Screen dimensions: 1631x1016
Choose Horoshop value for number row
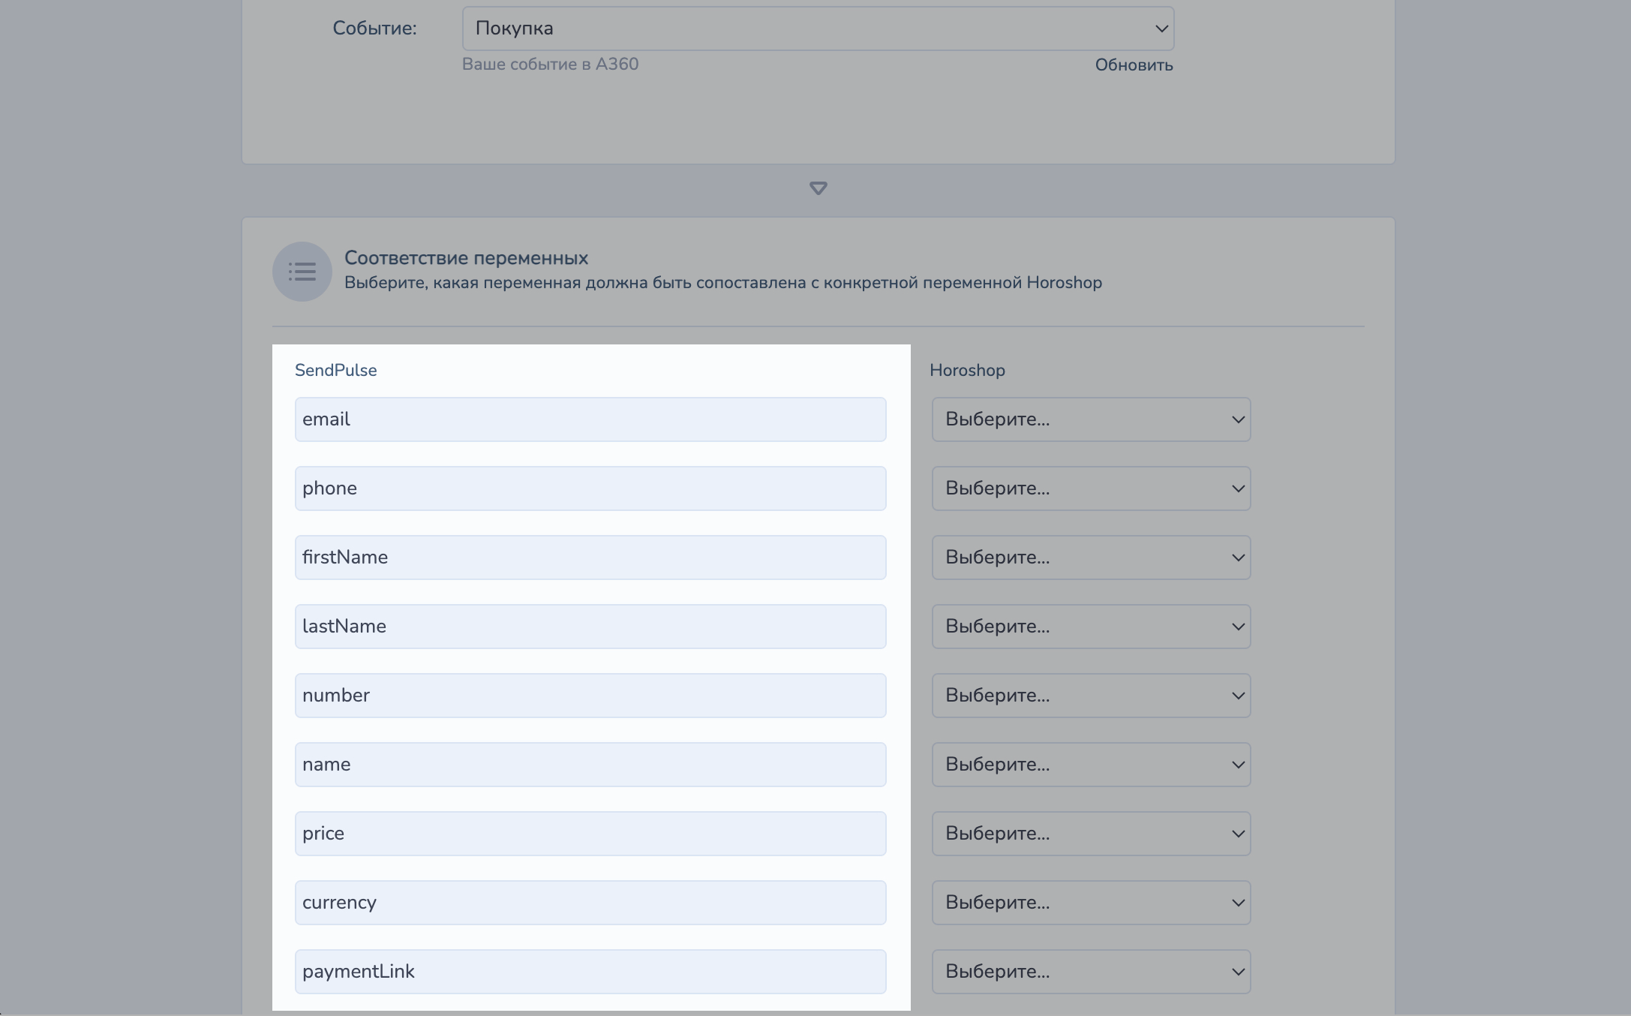tap(1090, 696)
